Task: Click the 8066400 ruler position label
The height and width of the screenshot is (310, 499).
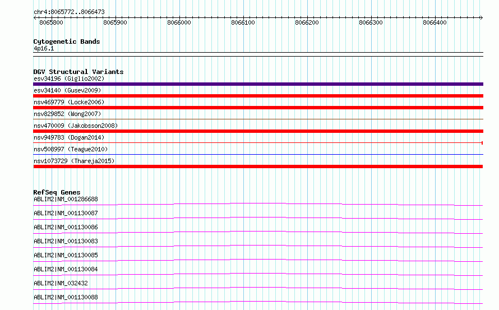Action: pos(435,22)
